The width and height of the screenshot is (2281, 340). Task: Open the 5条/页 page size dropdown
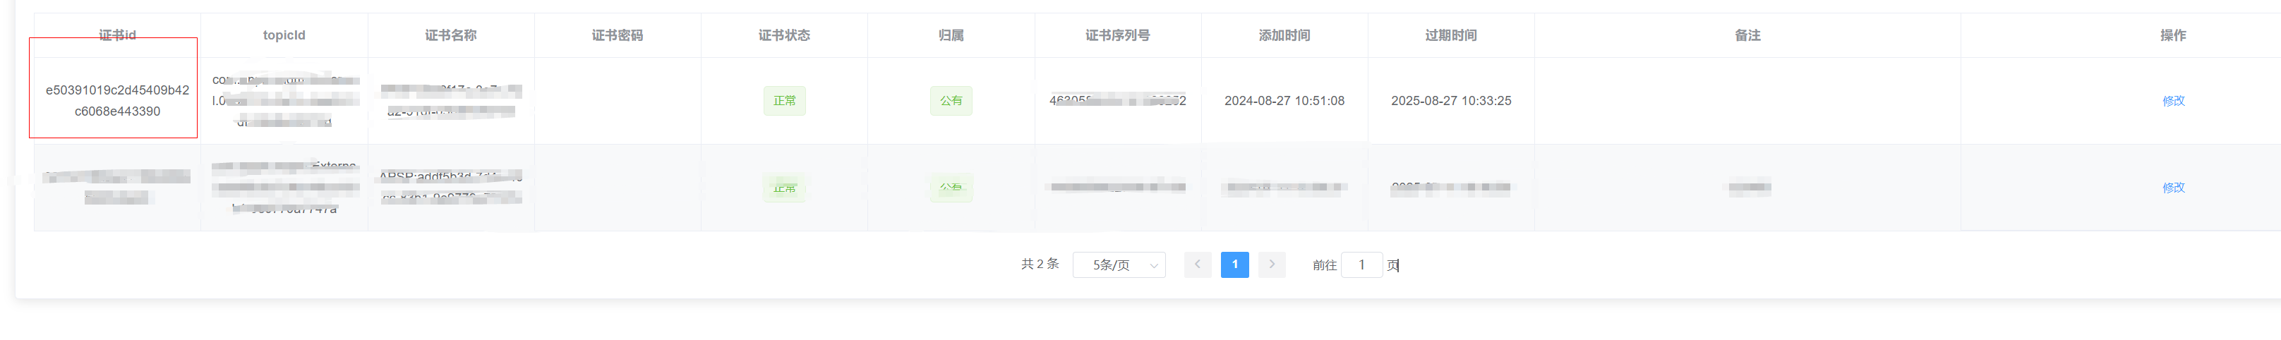1119,265
